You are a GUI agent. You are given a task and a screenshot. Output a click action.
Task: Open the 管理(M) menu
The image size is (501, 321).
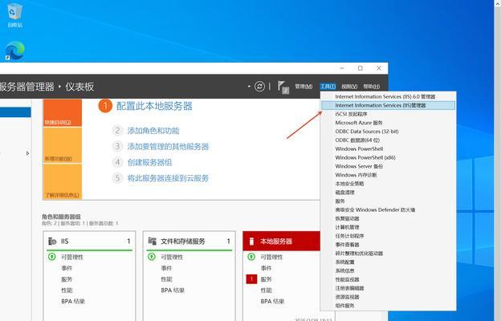303,87
